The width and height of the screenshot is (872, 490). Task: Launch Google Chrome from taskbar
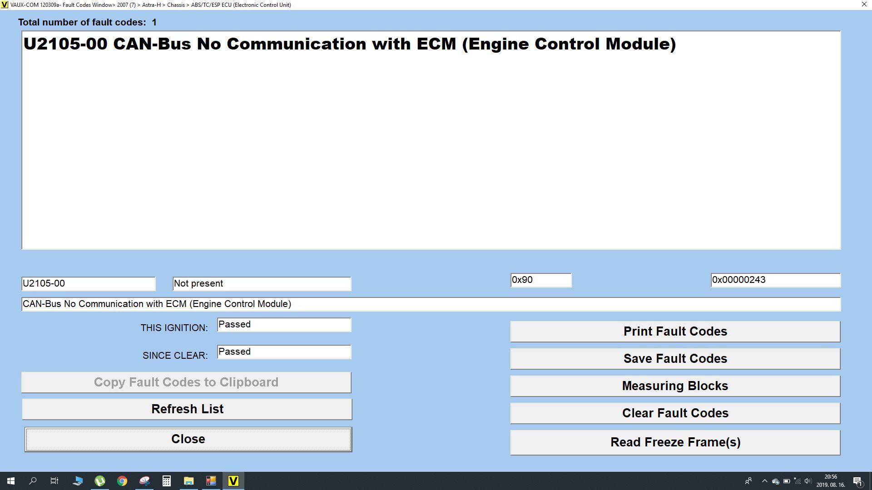tap(122, 481)
